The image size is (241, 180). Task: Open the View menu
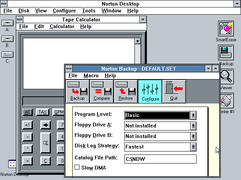click(x=41, y=11)
